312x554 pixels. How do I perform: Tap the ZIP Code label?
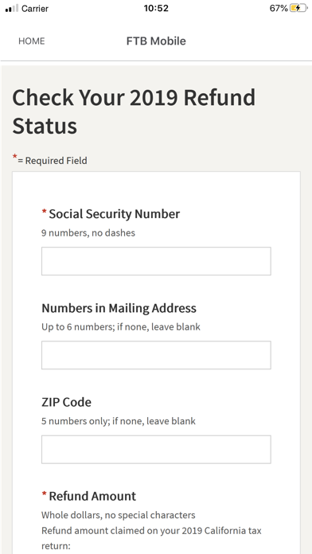click(66, 402)
